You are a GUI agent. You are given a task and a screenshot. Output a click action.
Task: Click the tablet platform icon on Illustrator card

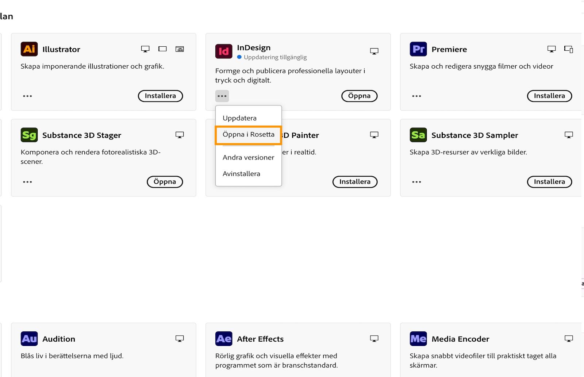click(x=162, y=49)
